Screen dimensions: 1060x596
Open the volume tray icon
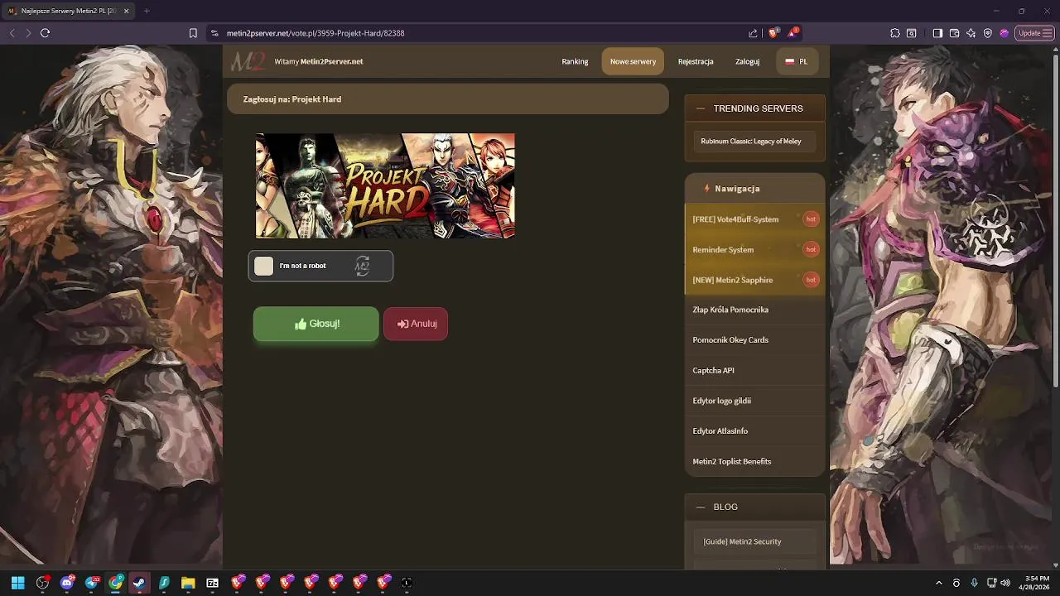tap(1005, 583)
